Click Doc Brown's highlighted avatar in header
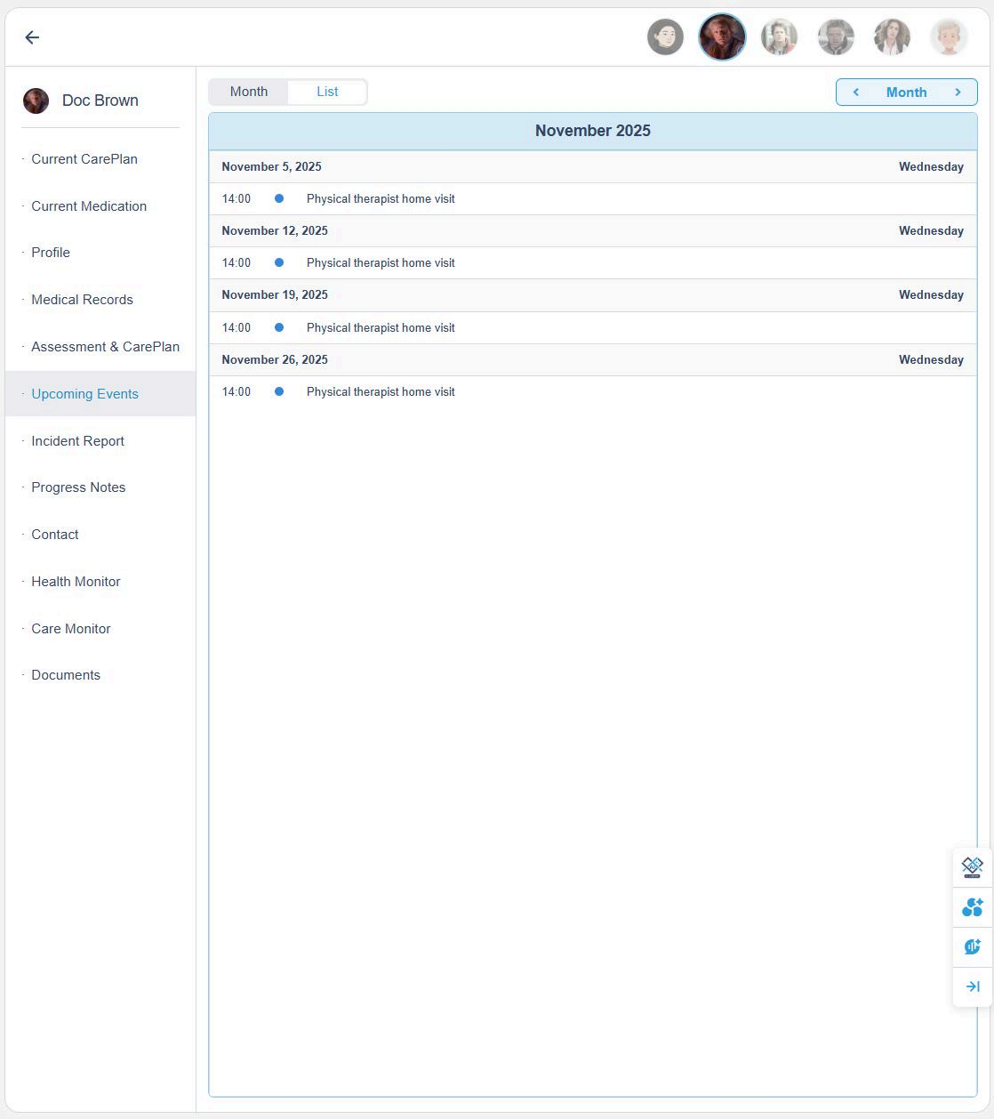The image size is (994, 1119). click(722, 37)
